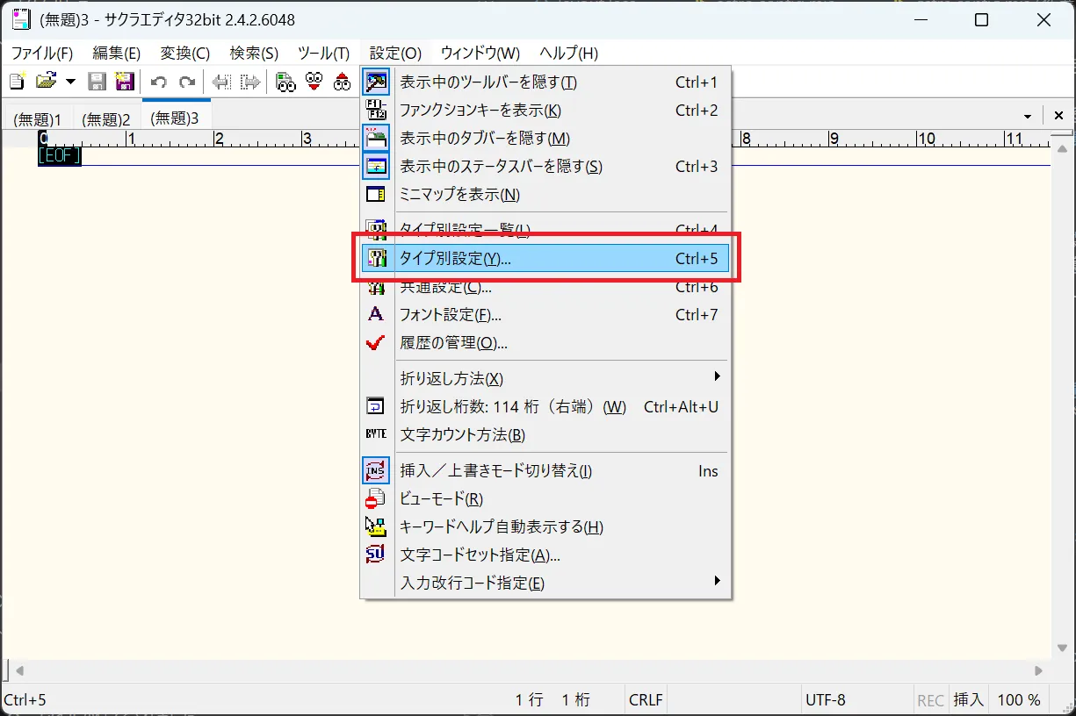Viewport: 1076px width, 716px height.
Task: Click the 折り返し桁数 wrap icon
Action: [376, 407]
